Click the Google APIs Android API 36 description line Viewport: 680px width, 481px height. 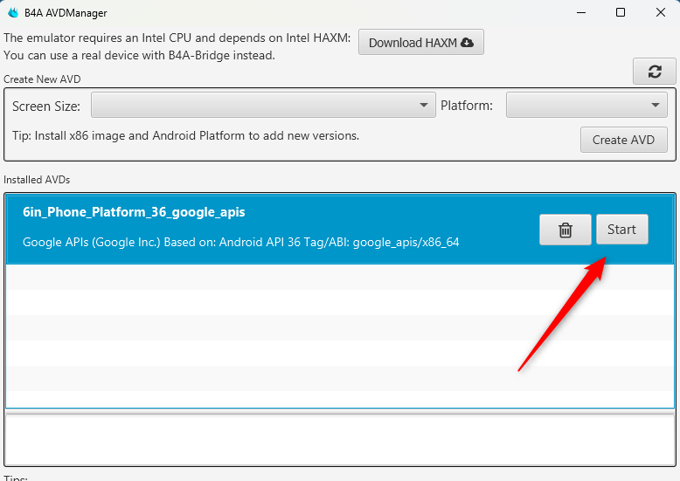(240, 242)
